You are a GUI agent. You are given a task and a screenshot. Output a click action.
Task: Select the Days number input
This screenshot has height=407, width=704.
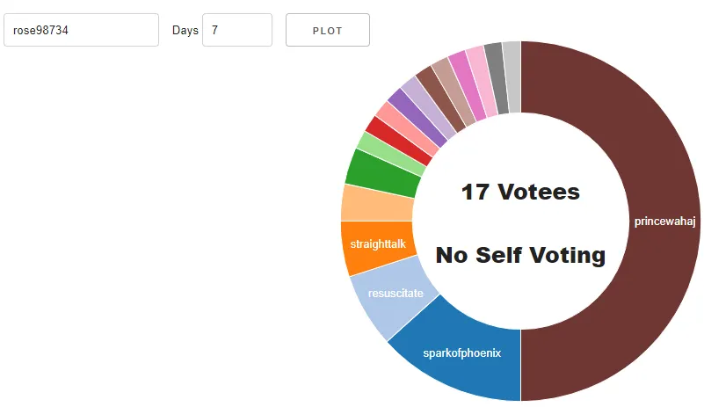click(237, 30)
